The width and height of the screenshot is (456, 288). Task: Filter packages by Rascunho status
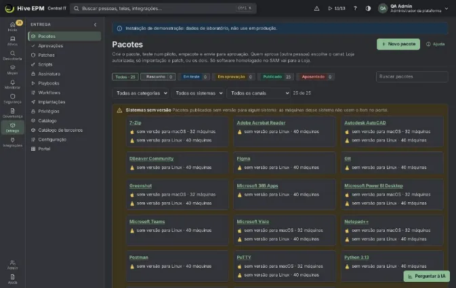[x=158, y=77]
